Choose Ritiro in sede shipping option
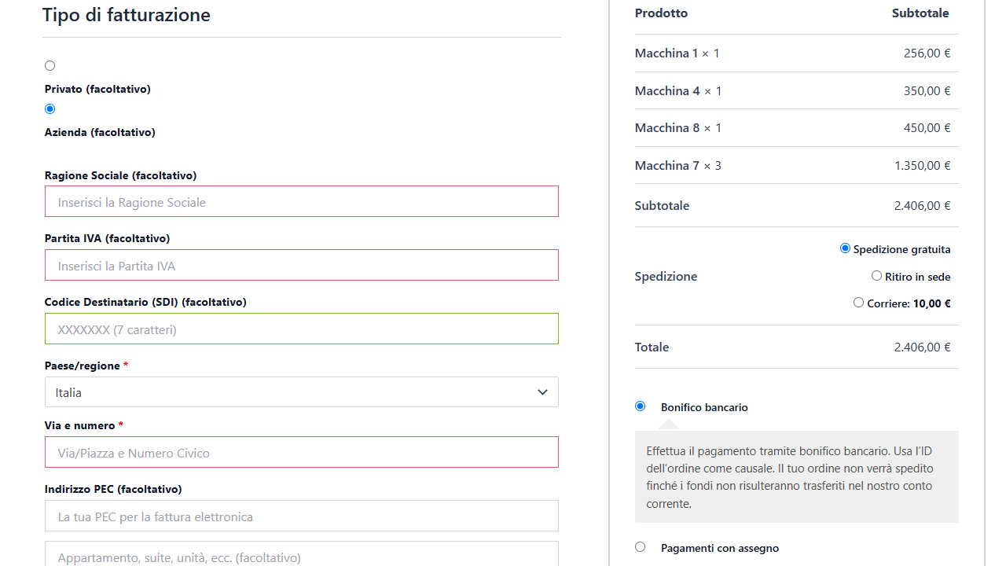This screenshot has height=566, width=1006. click(x=877, y=276)
